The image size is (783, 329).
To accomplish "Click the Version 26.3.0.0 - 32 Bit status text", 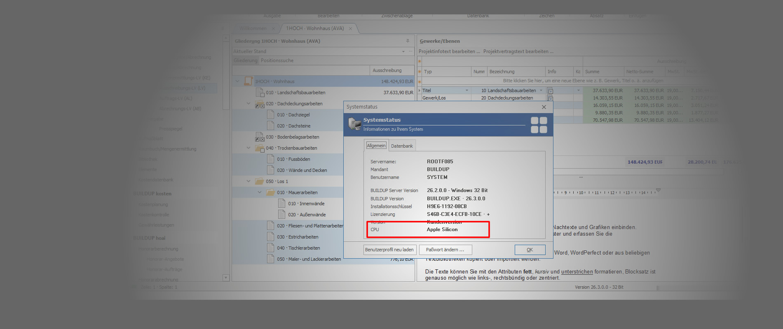I will [599, 287].
